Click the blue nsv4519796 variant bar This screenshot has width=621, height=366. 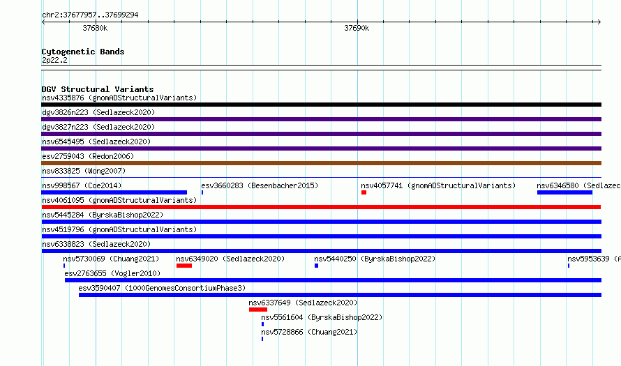(321, 236)
